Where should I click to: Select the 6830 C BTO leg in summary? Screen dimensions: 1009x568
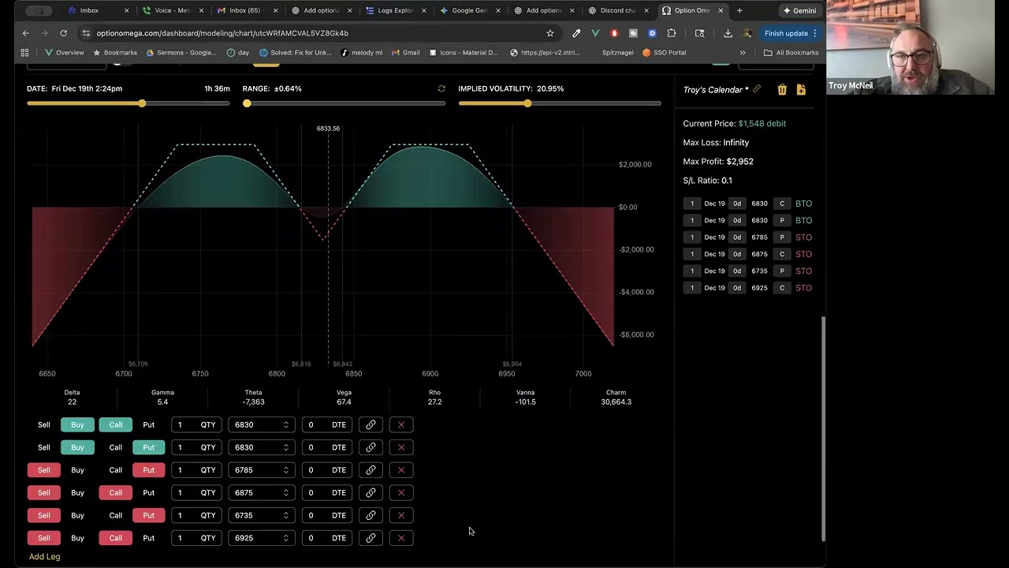click(x=748, y=204)
